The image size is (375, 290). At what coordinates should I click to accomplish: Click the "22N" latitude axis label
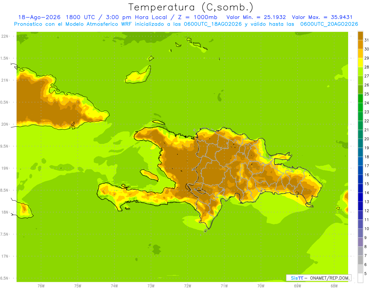(x=5, y=36)
